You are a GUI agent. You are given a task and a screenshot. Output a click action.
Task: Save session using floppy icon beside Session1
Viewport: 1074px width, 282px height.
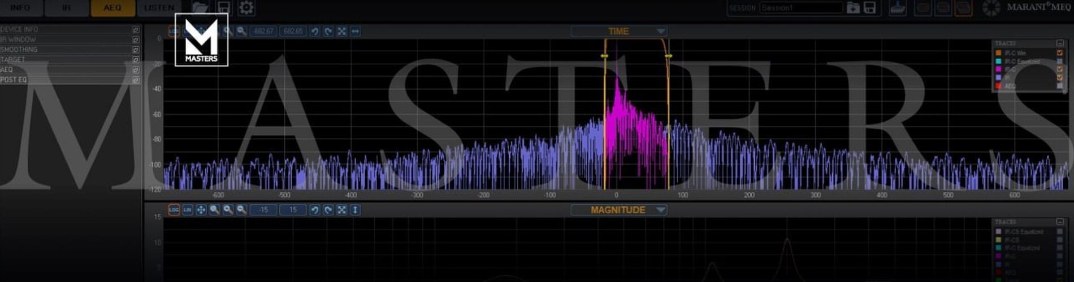point(870,8)
